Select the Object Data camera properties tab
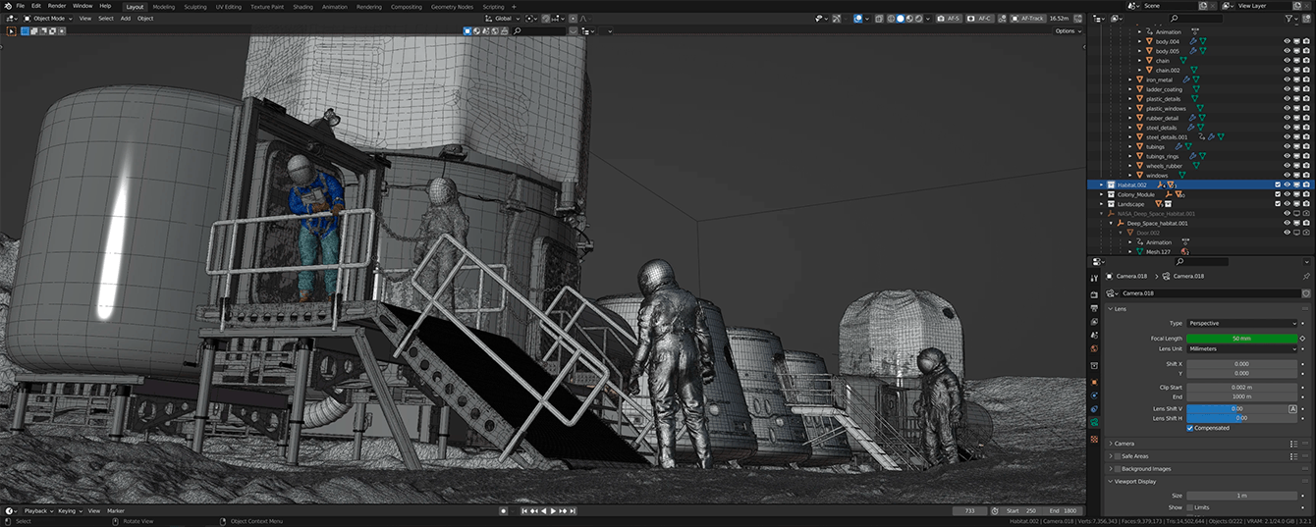The image size is (1316, 527). tap(1094, 423)
